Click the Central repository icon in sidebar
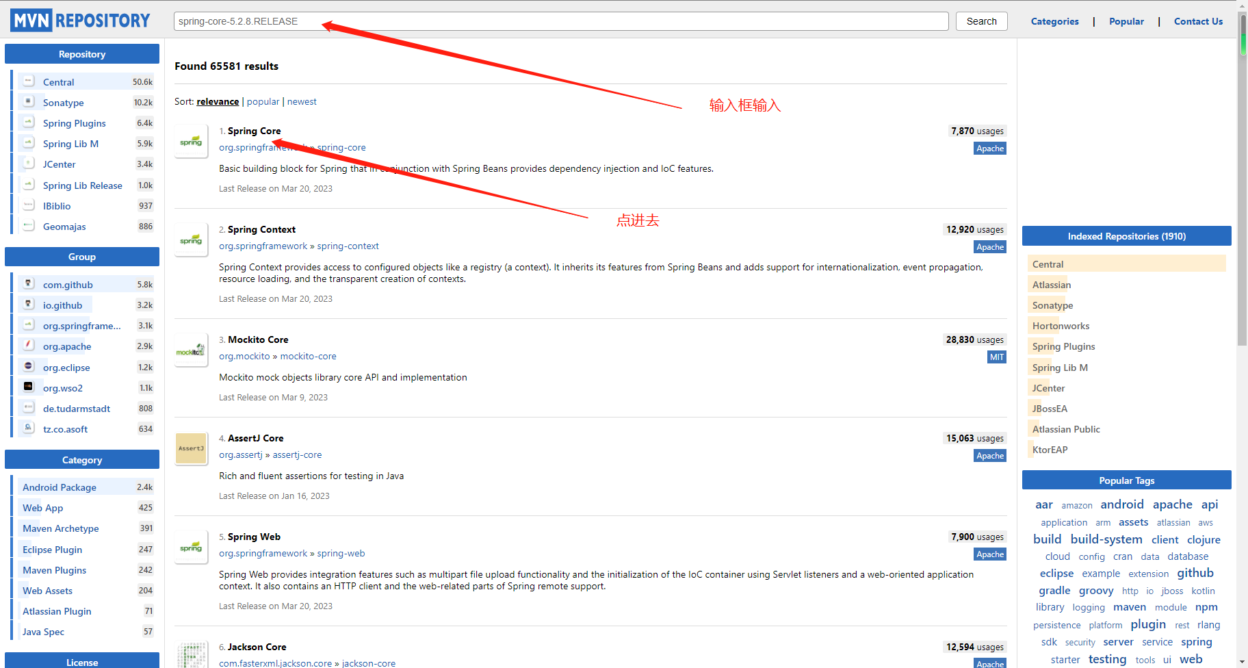 click(29, 81)
